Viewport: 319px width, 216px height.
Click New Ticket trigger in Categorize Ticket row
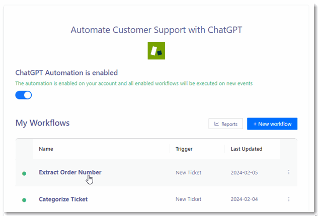coord(188,199)
